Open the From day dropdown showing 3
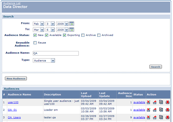The image size is (173, 122). tap(50, 24)
